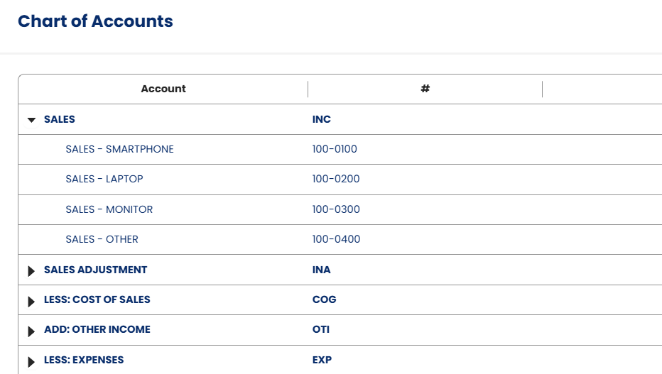Click the LESS: EXPENSES row label
The width and height of the screenshot is (662, 374).
84,360
